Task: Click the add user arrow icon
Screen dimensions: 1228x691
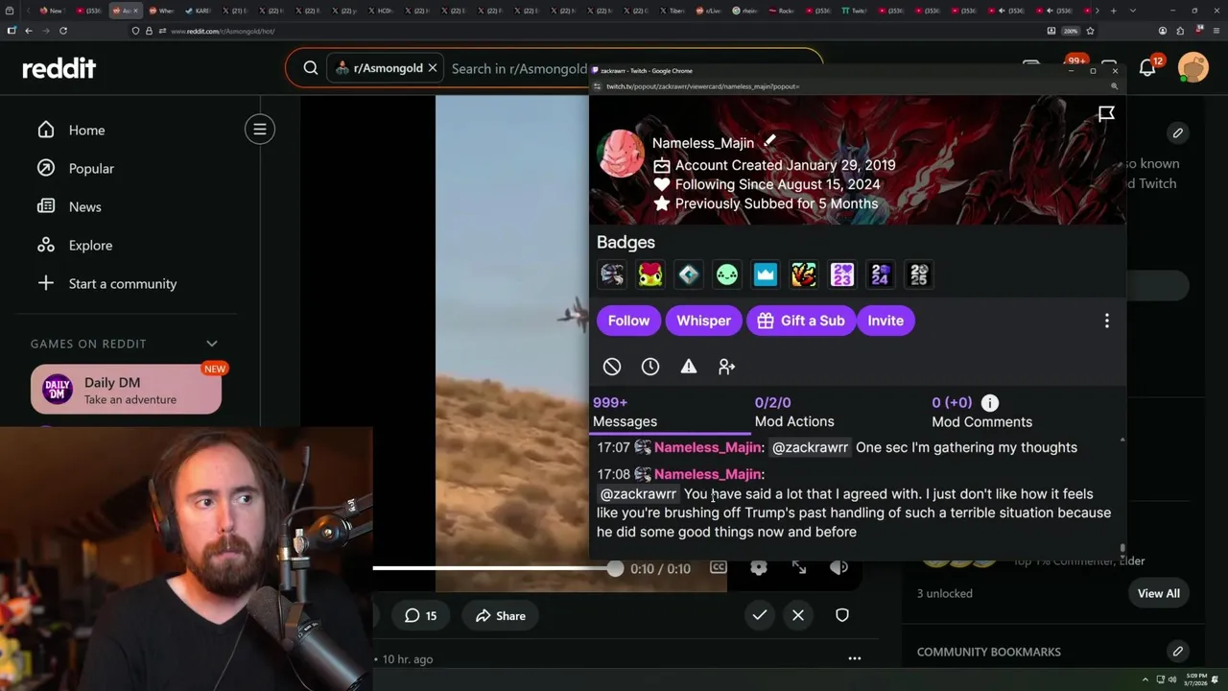Action: (x=726, y=367)
